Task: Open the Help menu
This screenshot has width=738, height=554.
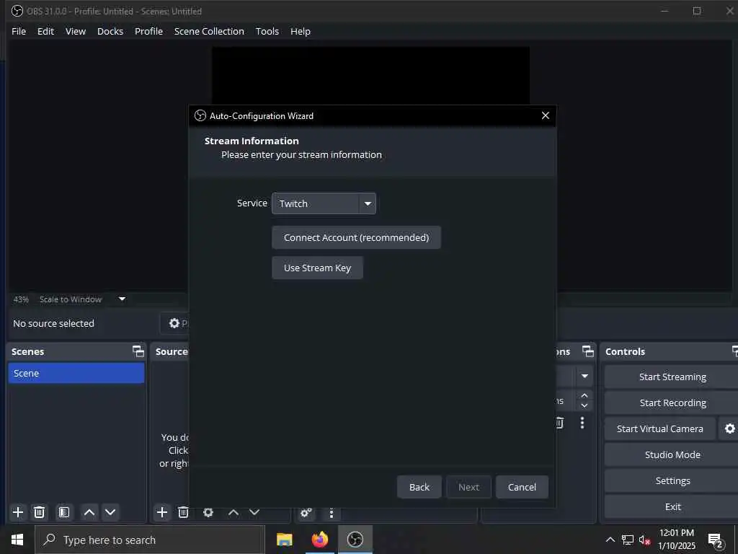Action: (x=301, y=31)
